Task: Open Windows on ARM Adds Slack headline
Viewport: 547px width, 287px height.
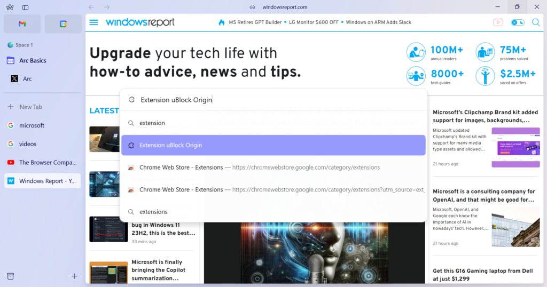Action: (379, 22)
